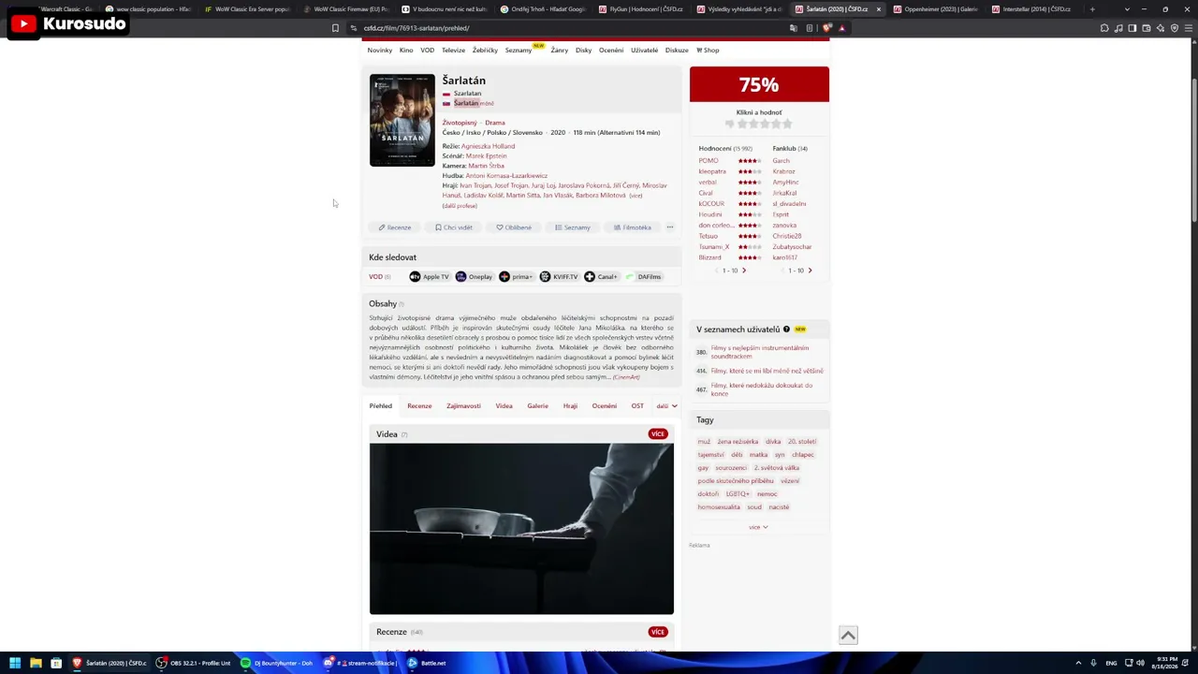Expand the cast list with (více)
The height and width of the screenshot is (674, 1198).
(x=636, y=196)
